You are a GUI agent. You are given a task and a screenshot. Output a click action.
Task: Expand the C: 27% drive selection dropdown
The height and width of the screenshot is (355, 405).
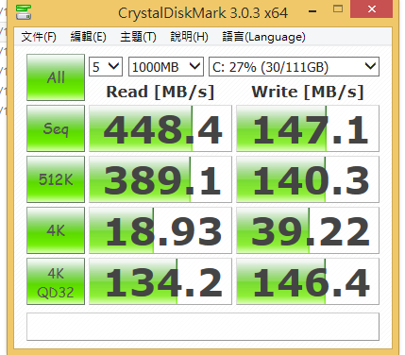(294, 67)
